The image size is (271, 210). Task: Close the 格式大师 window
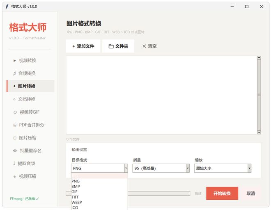click(262, 7)
